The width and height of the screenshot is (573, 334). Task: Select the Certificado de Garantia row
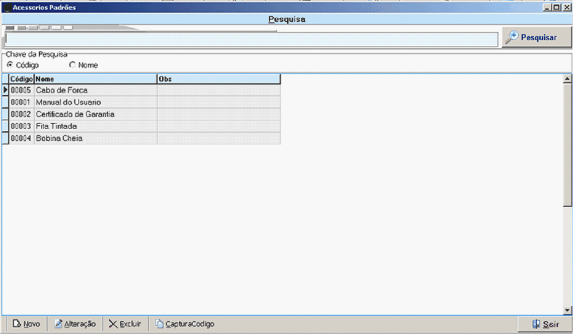(75, 114)
